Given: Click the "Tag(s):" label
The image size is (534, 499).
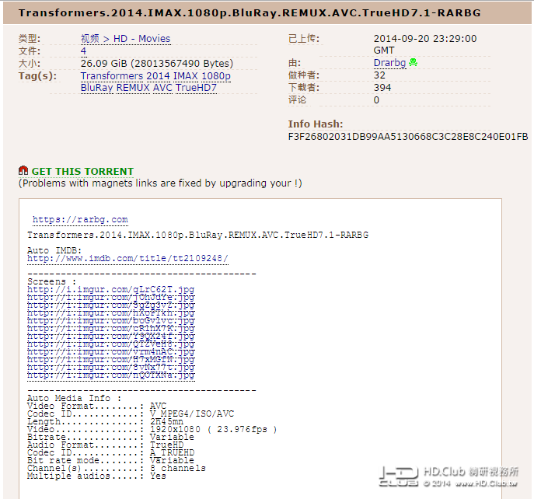Looking at the screenshot, I should 37,75.
